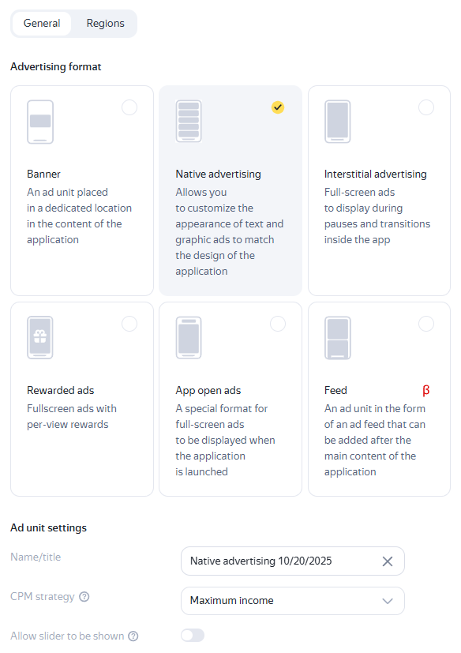Switch to the Regions tab
Viewport: 461px width, 653px height.
105,24
